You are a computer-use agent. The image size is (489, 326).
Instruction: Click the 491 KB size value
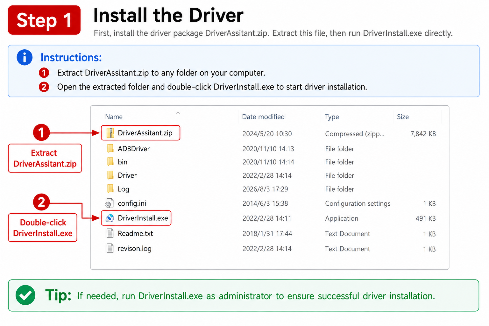[x=426, y=218]
